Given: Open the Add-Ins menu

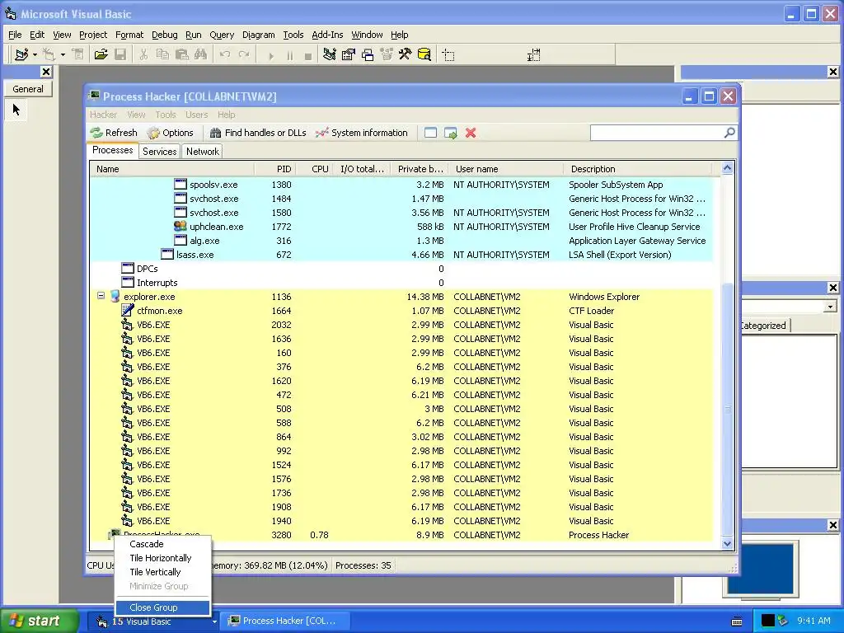Looking at the screenshot, I should click(327, 35).
